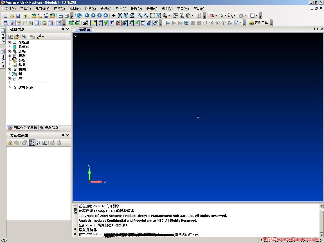324x243 pixels.
Task: Open preferences with the yellow gears icon
Action: [x=26, y=15]
